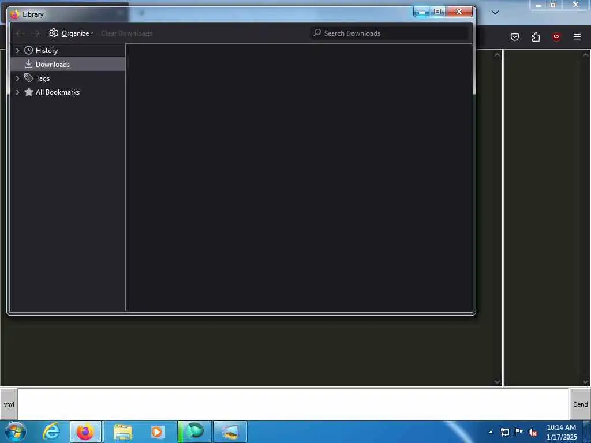Click the last pinned taskbar app icon
This screenshot has width=591, height=443.
pos(230,431)
